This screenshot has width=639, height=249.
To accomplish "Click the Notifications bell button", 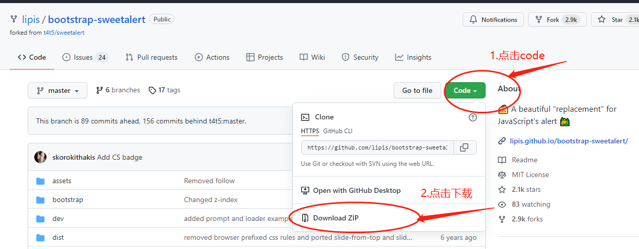I will click(493, 20).
